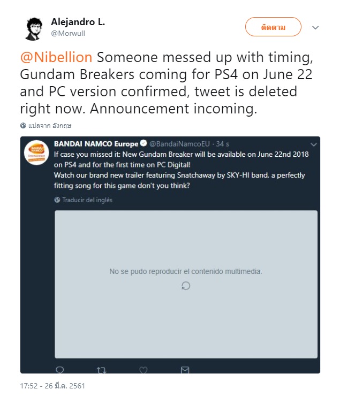Click the verified badge next to BANDAI NAMCO Europe
This screenshot has height=397, width=340.
click(143, 144)
